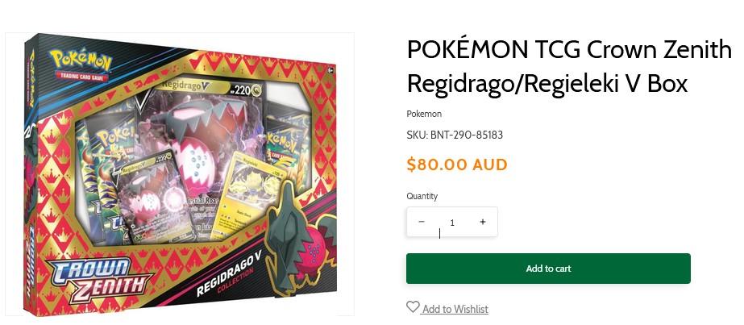Click the $80.00 AUD price
This screenshot has width=744, height=325.
pos(457,165)
